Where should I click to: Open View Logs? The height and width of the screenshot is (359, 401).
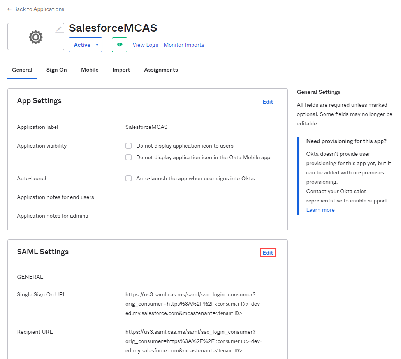[145, 44]
